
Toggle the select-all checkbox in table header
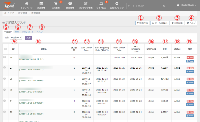pyautogui.click(x=5, y=49)
